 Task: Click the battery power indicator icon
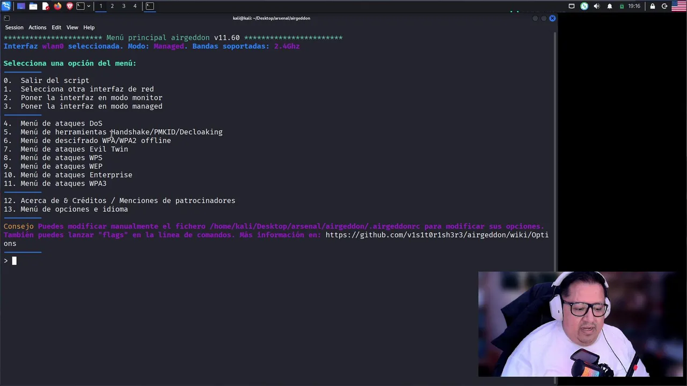622,6
